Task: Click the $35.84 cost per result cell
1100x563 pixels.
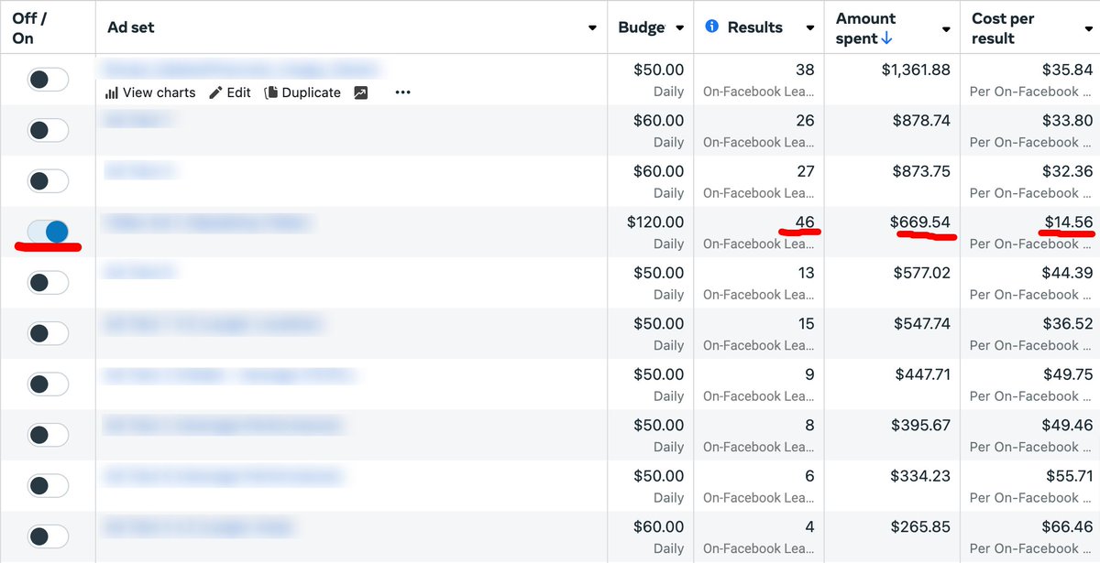Action: 1067,70
